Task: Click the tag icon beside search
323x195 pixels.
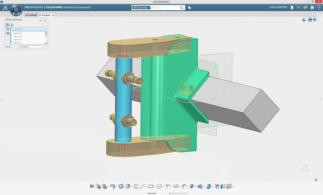Action: point(189,8)
